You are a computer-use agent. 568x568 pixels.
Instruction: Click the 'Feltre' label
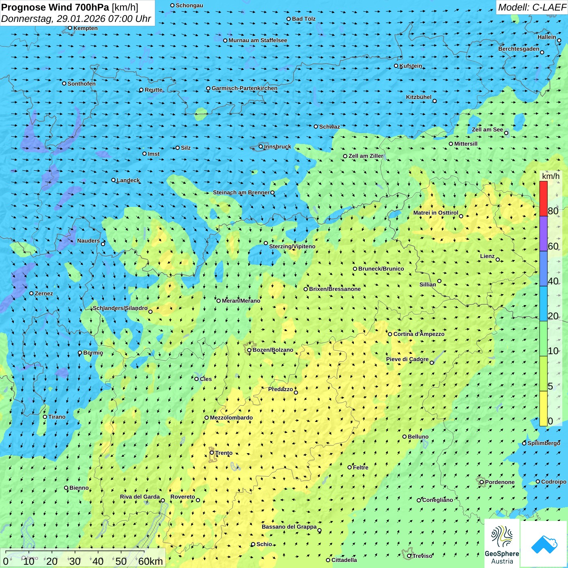coord(361,467)
